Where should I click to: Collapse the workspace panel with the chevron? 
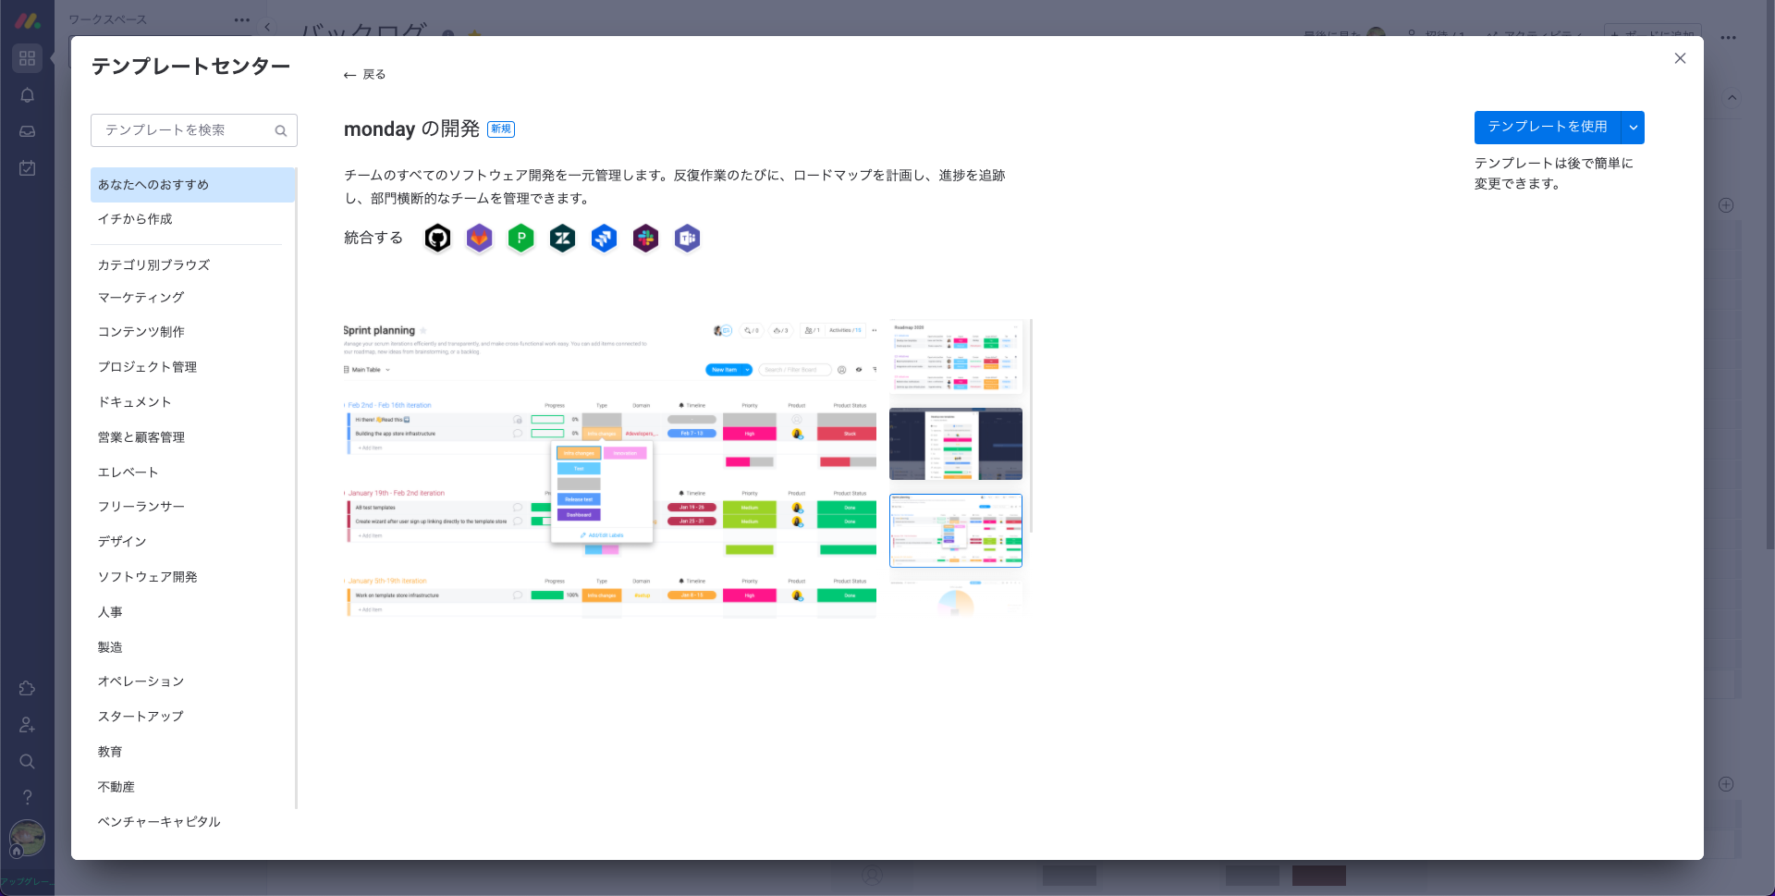point(267,27)
